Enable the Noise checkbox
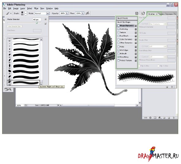 point(119,47)
